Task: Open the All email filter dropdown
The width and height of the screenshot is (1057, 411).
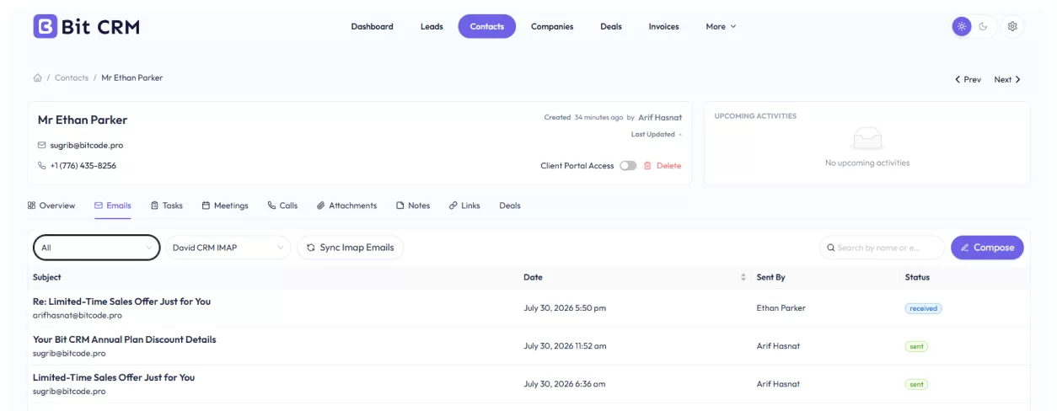Action: pyautogui.click(x=97, y=248)
